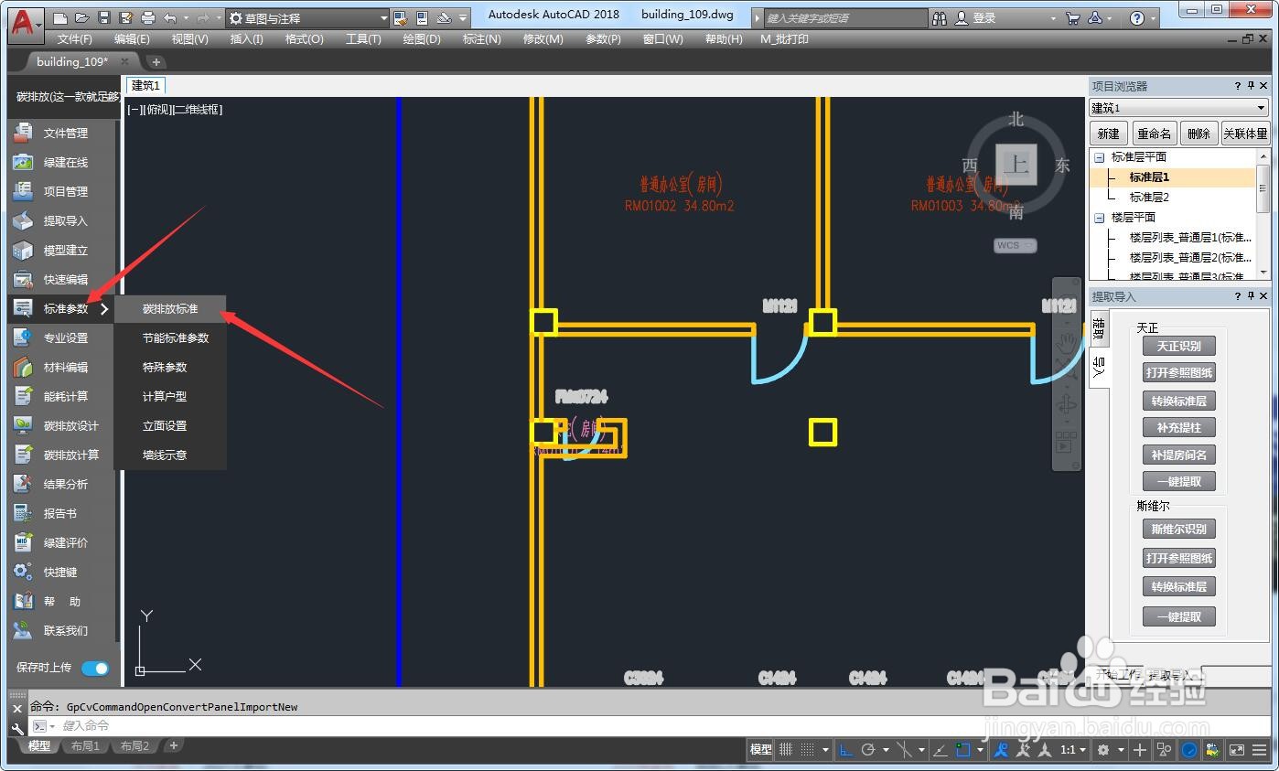Toggle isometric drafting in status bar

click(x=905, y=749)
